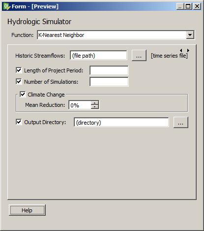The image size is (204, 231).
Task: Browse for the Output Directory folder
Action: (x=181, y=122)
